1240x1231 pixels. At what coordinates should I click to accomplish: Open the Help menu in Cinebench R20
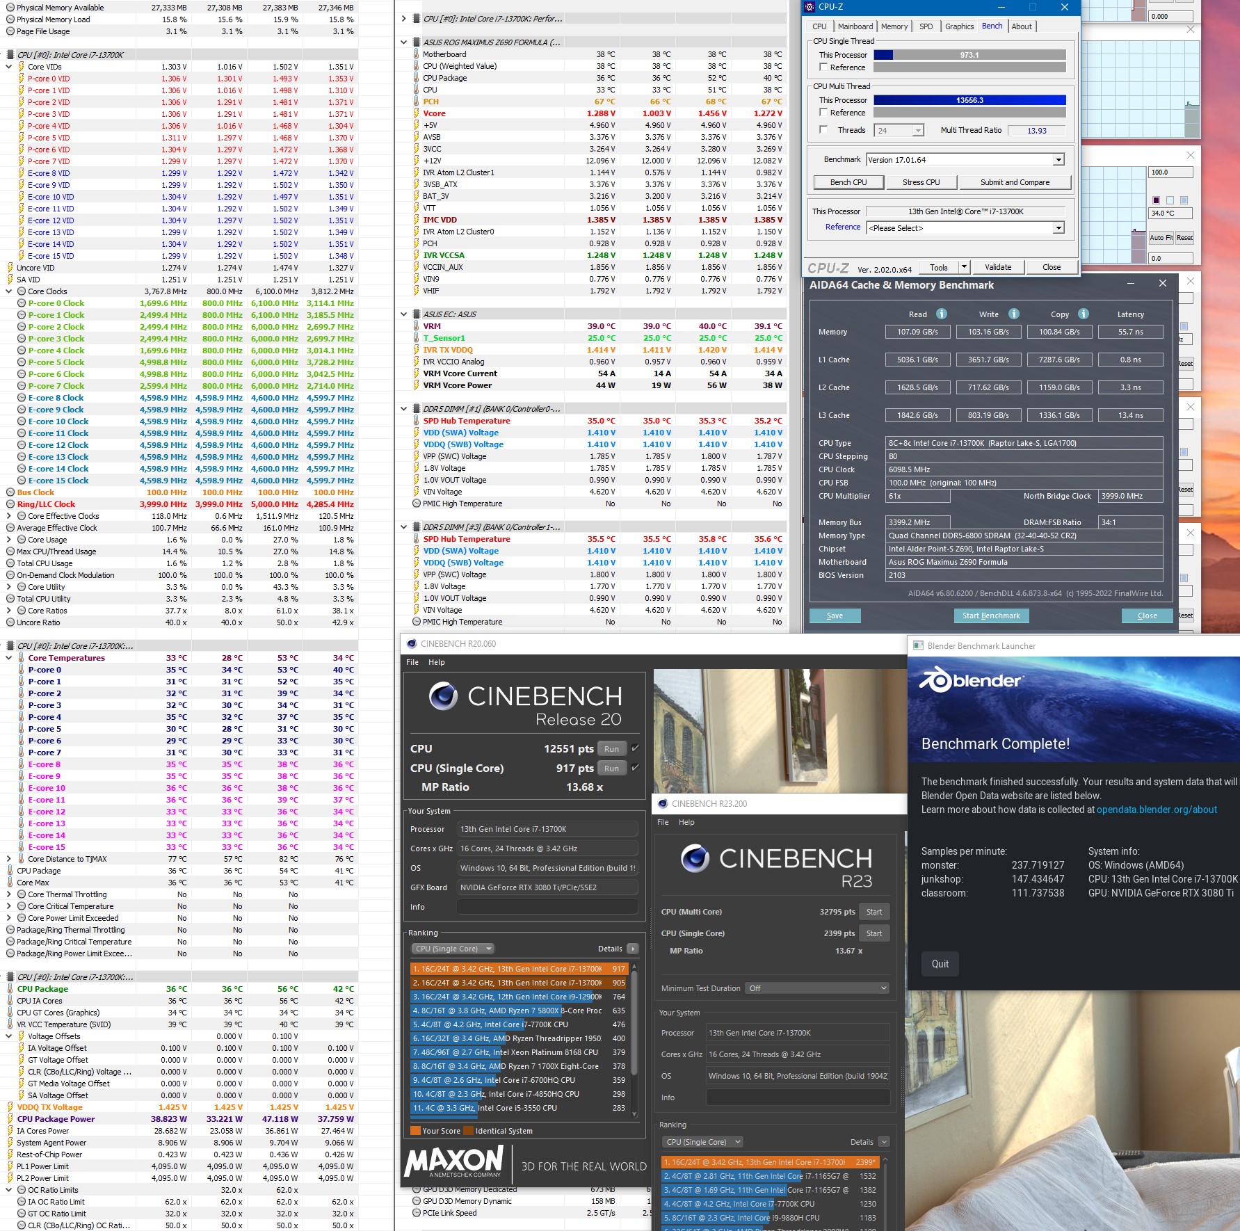coord(437,662)
